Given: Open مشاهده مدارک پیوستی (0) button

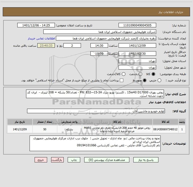Looking at the screenshot, I should coord(107,160).
